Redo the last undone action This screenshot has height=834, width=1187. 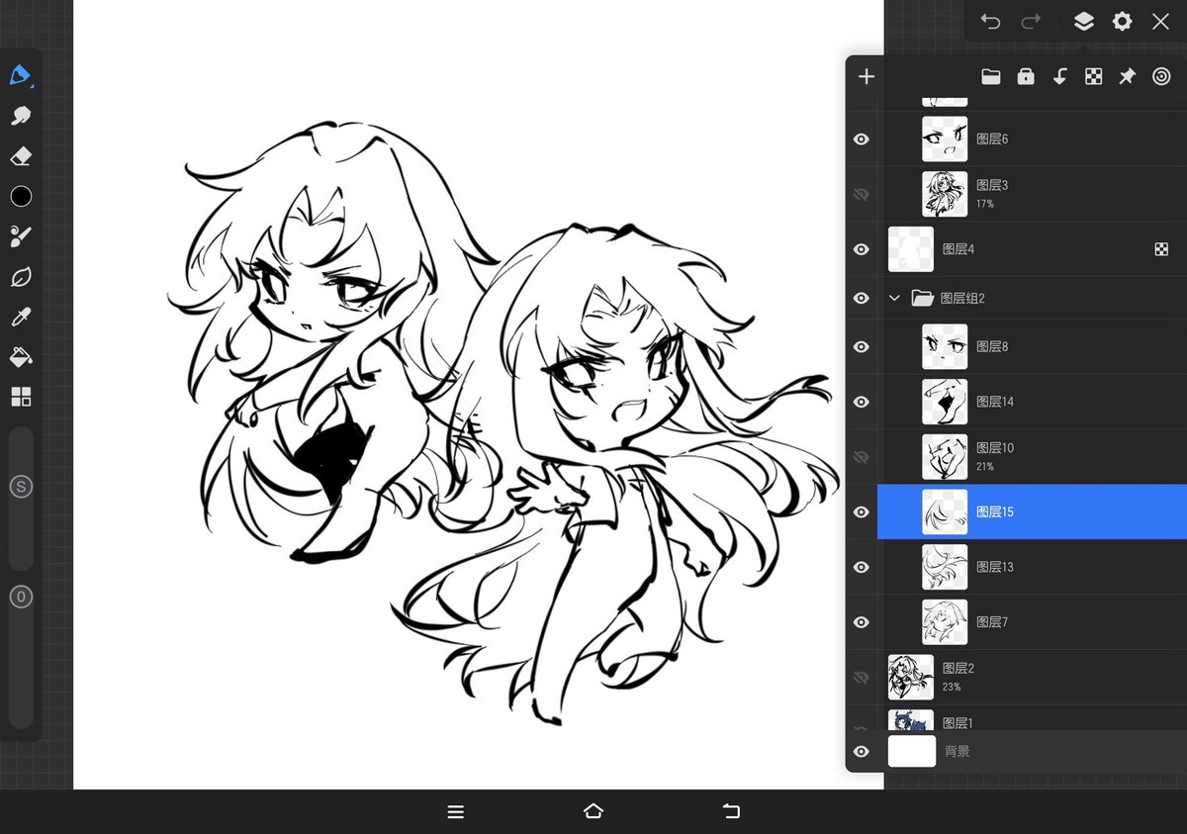click(x=1031, y=21)
